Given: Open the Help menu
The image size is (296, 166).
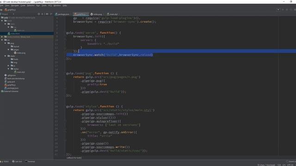Looking at the screenshot, I should (65, 6).
